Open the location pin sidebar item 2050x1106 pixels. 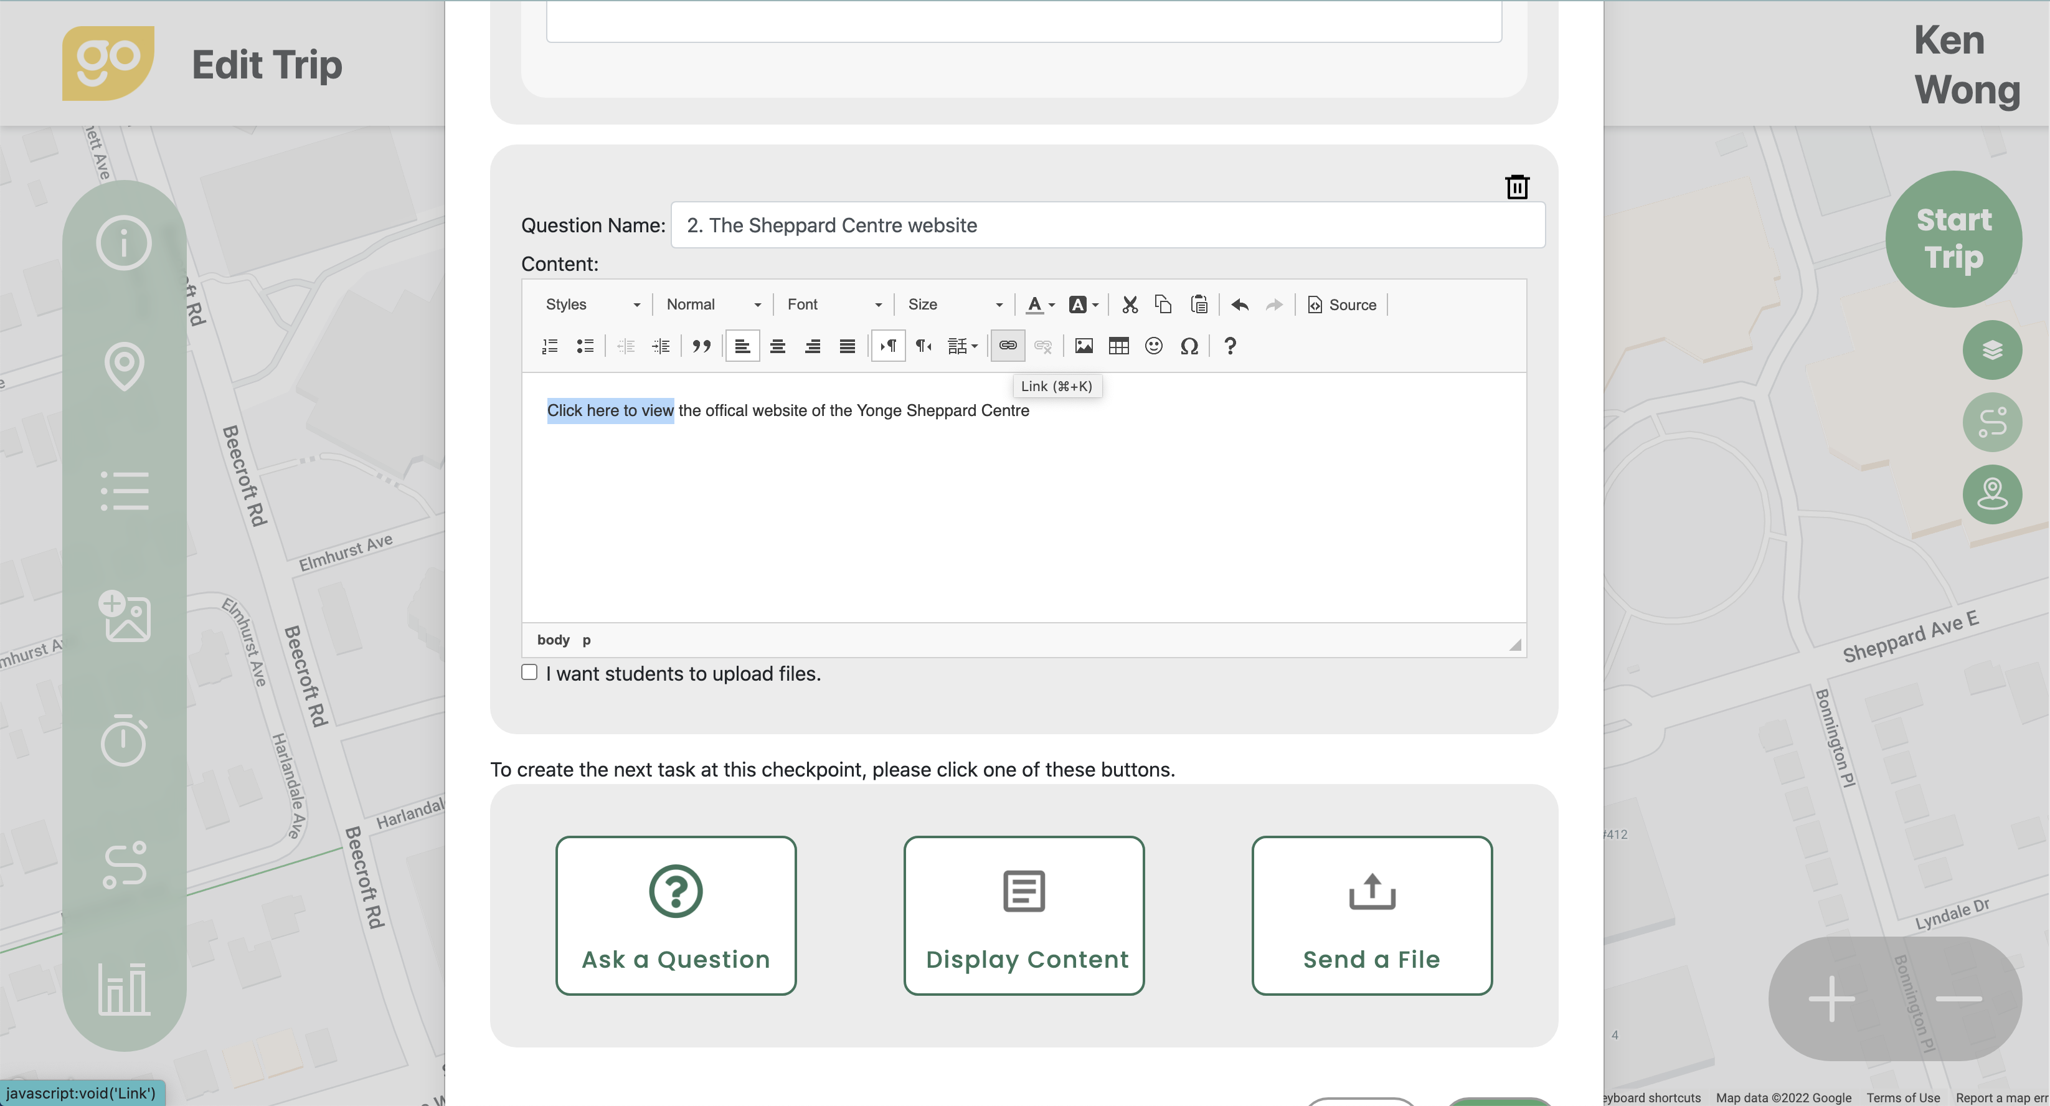point(124,366)
